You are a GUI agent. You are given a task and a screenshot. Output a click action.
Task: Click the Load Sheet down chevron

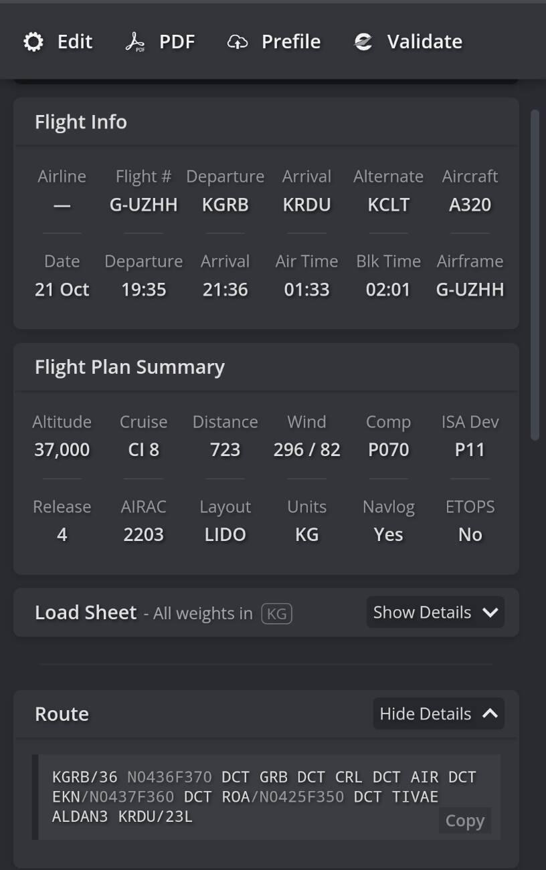click(490, 613)
